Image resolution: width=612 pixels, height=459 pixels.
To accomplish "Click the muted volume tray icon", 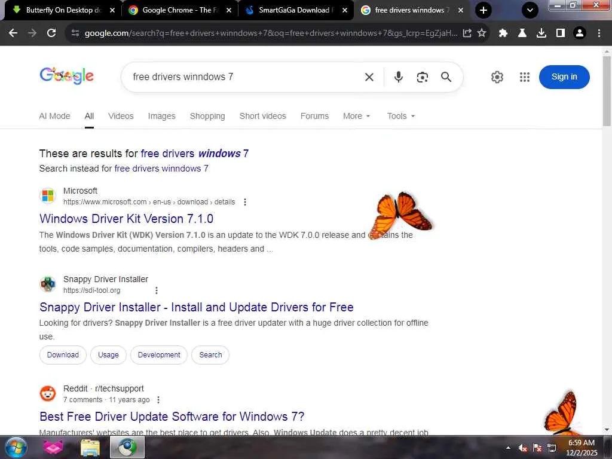I will (522, 448).
